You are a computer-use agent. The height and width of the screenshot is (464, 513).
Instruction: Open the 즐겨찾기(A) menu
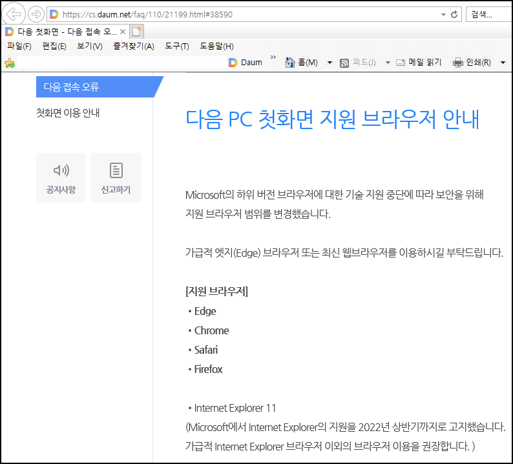134,46
